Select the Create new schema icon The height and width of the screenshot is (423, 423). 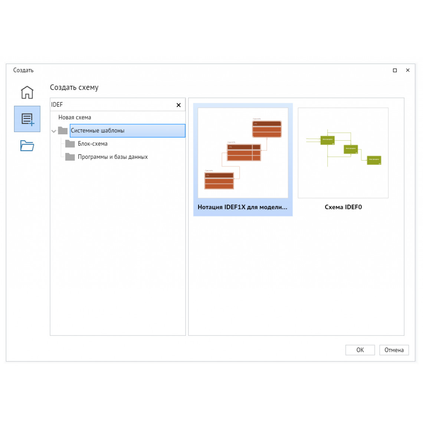[x=27, y=119]
